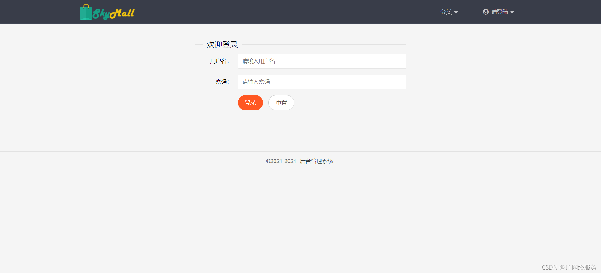
Task: Click the 重置 reset button
Action: (x=281, y=103)
